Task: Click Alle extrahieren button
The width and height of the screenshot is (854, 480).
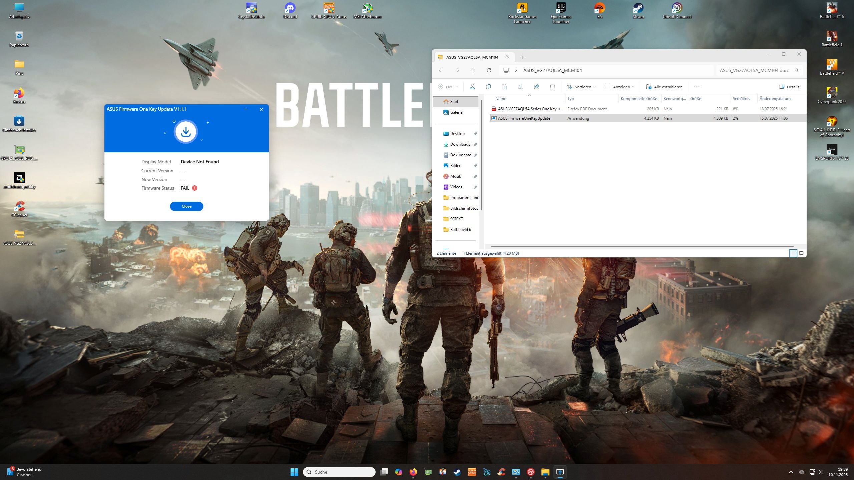Action: pyautogui.click(x=664, y=87)
